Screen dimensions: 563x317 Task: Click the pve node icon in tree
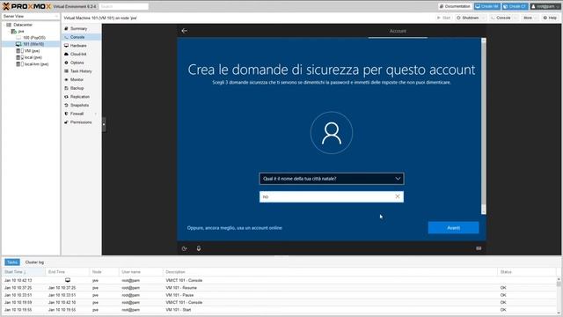[x=14, y=32]
